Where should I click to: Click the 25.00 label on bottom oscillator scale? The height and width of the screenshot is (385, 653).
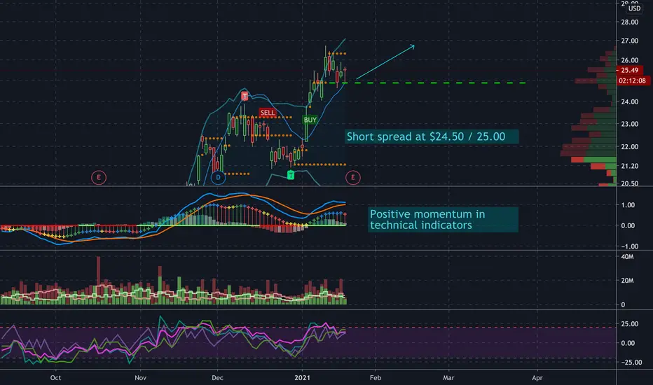629,324
